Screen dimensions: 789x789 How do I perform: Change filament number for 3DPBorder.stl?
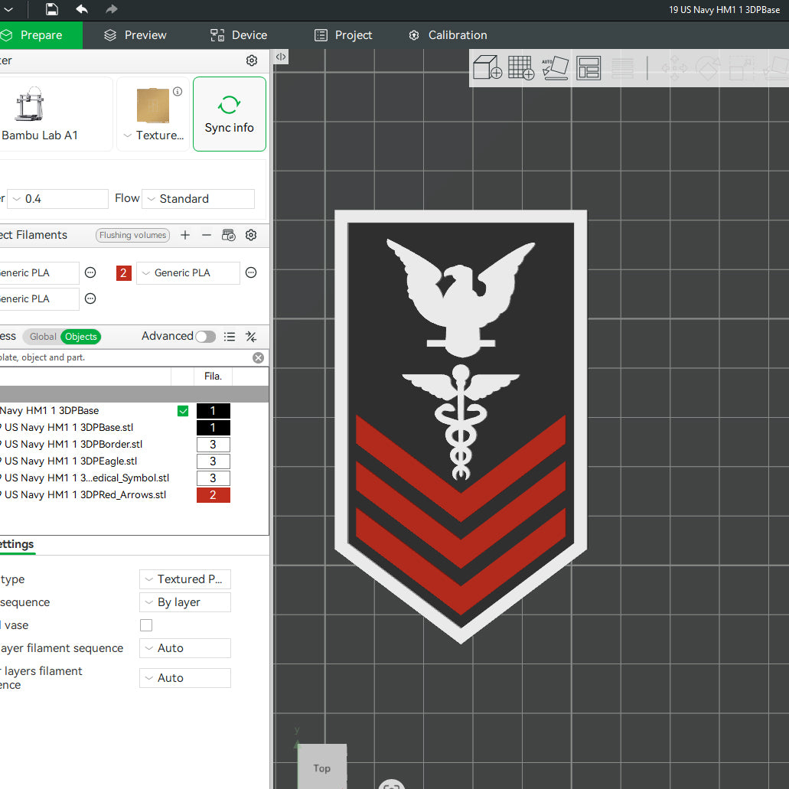pos(214,445)
